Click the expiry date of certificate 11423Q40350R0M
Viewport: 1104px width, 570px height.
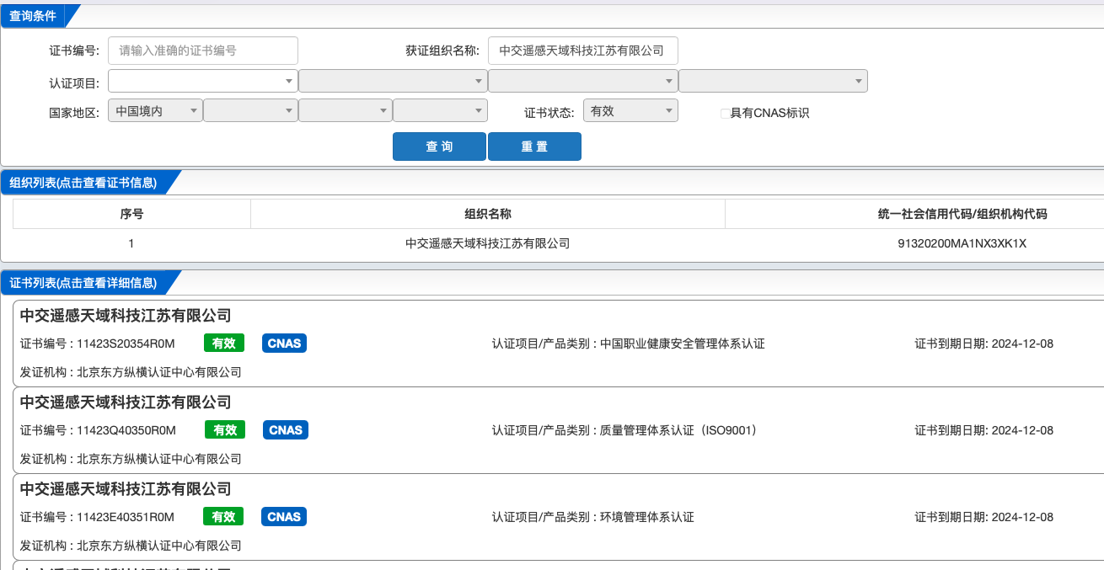point(1022,430)
